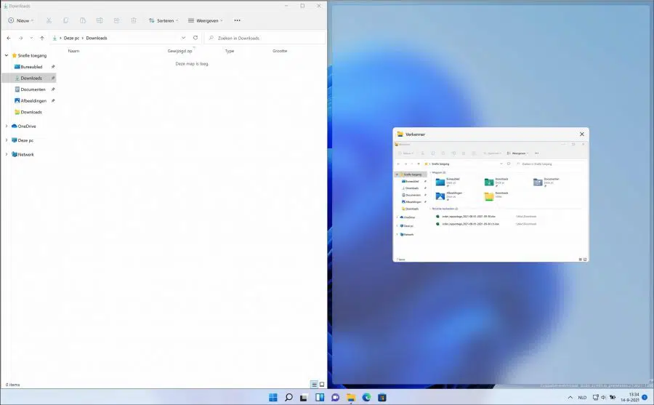The width and height of the screenshot is (654, 405).
Task: Open the Sorteren dropdown
Action: click(x=163, y=20)
